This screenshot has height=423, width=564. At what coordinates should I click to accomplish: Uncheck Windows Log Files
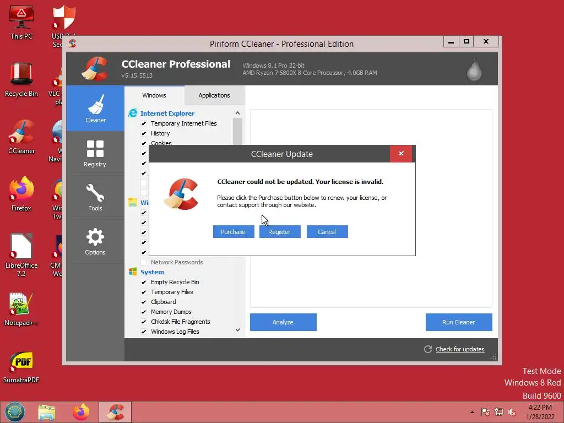point(144,332)
